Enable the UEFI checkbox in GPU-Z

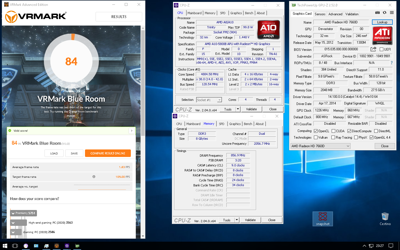[382, 49]
